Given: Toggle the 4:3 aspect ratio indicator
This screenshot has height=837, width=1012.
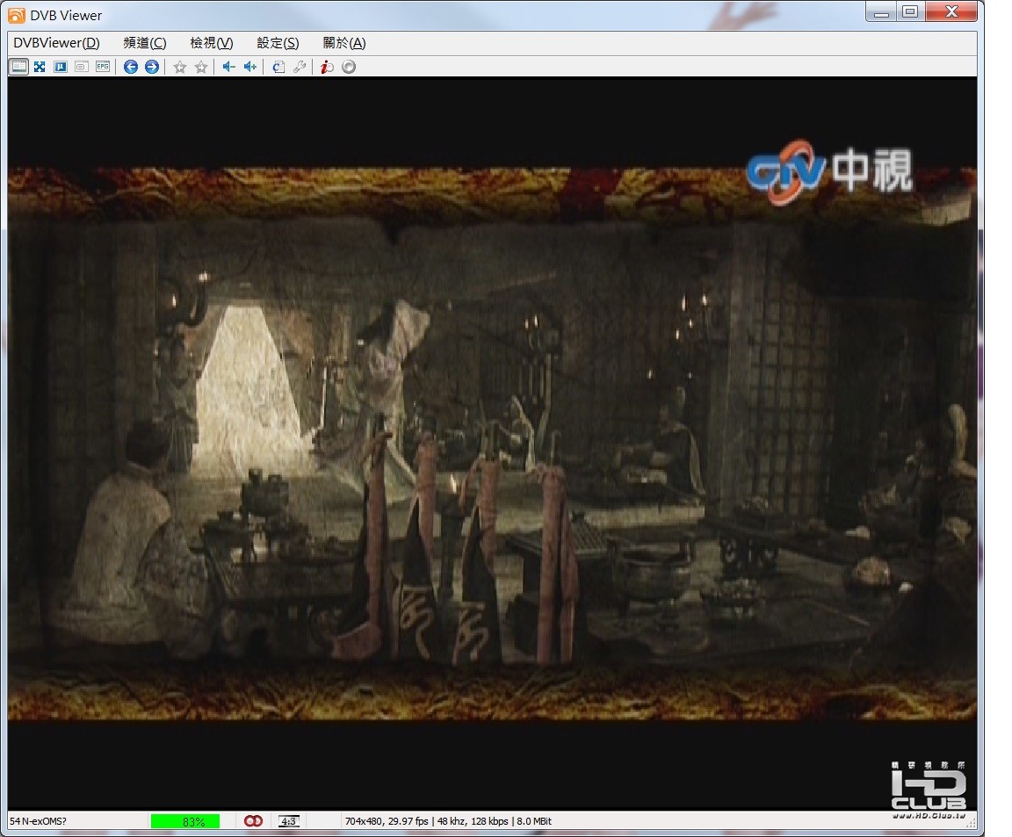Looking at the screenshot, I should (x=288, y=821).
